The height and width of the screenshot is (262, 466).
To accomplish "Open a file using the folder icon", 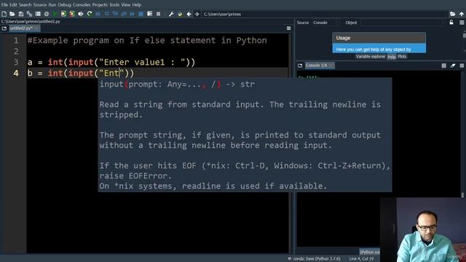I will pos(12,14).
